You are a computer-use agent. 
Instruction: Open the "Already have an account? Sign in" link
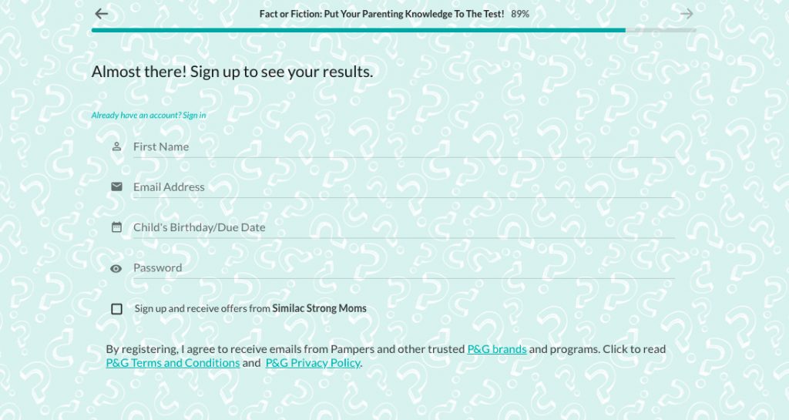click(149, 116)
